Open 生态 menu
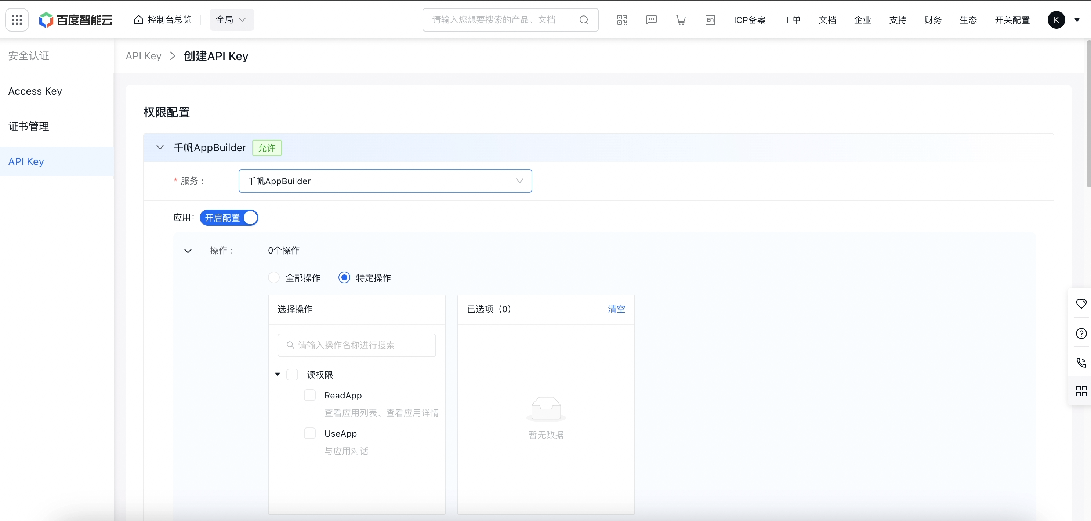 [x=968, y=20]
